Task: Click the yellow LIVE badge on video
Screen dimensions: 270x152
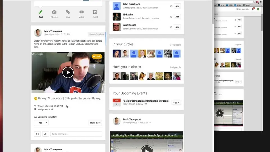Action: point(97,56)
